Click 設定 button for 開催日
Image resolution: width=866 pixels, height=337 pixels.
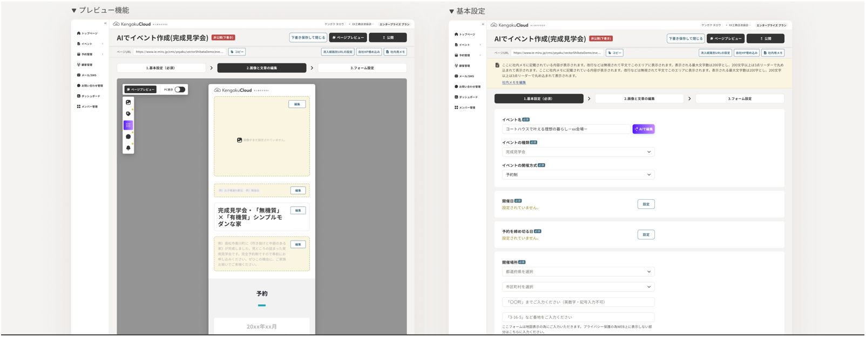(x=646, y=204)
